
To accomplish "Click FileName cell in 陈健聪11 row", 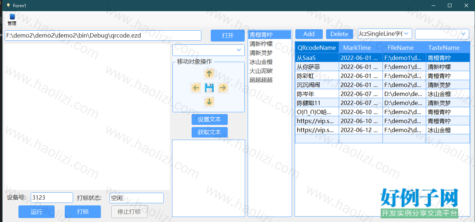I will [x=404, y=103].
